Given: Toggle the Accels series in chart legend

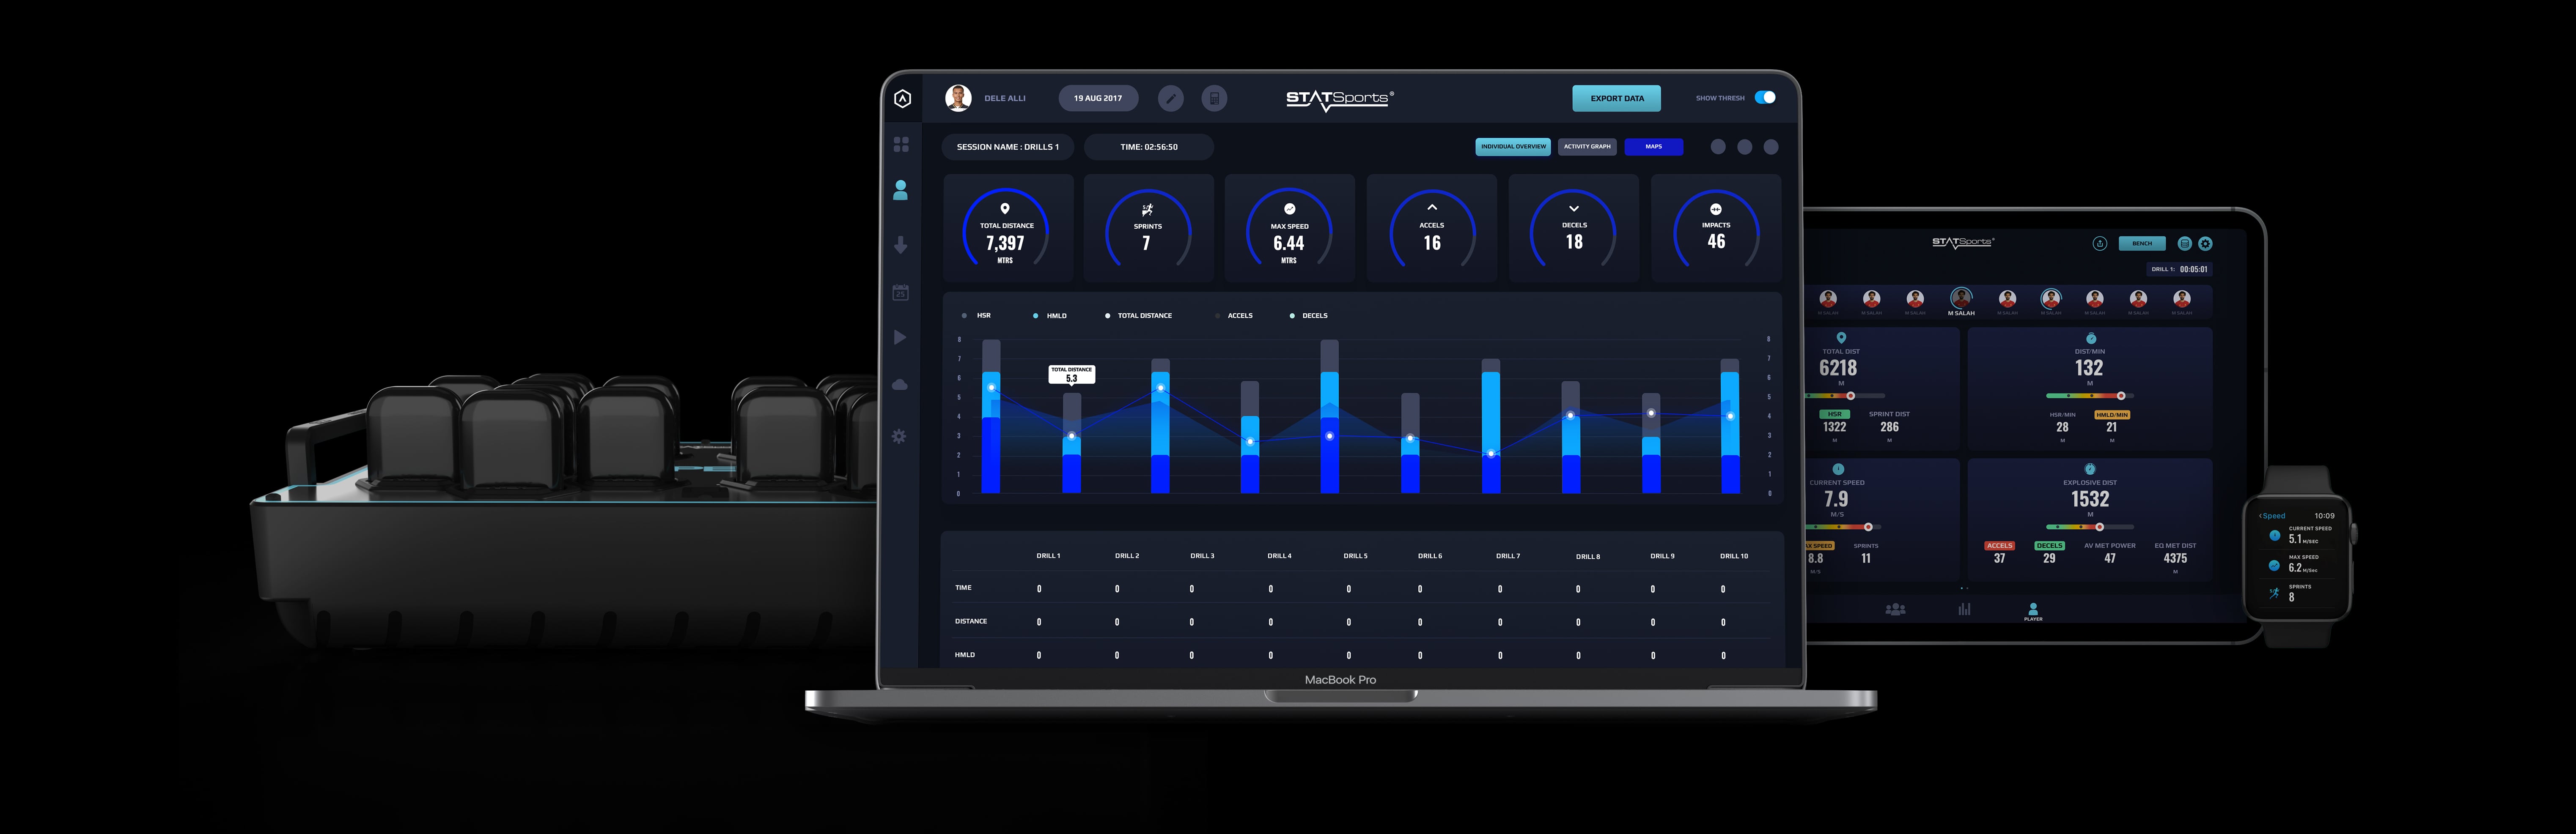Looking at the screenshot, I should pos(1234,316).
